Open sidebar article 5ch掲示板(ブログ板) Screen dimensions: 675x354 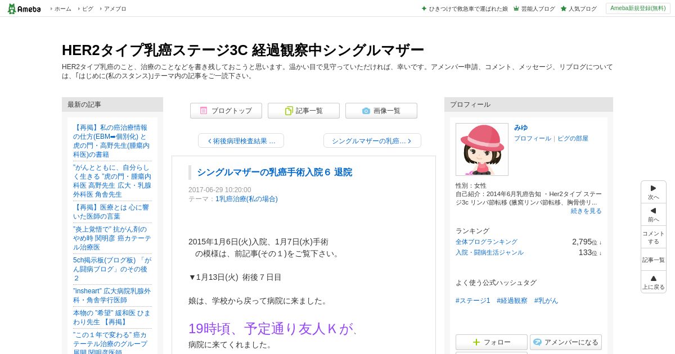(112, 269)
